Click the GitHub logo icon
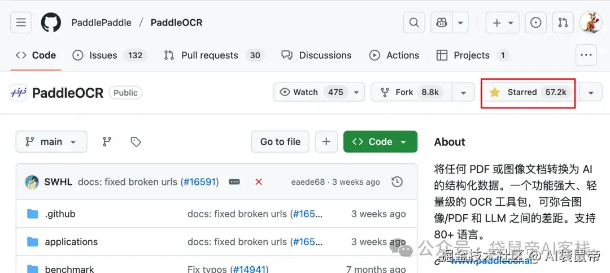 coord(51,23)
